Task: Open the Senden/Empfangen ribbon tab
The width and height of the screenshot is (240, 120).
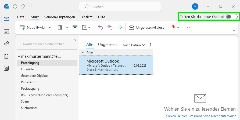Action: pos(60,17)
